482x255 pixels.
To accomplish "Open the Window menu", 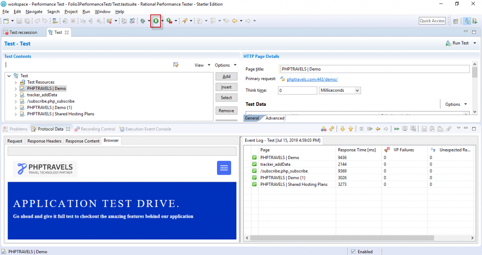I will pos(102,12).
